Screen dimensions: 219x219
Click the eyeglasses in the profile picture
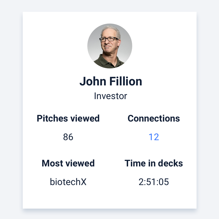coord(109,39)
